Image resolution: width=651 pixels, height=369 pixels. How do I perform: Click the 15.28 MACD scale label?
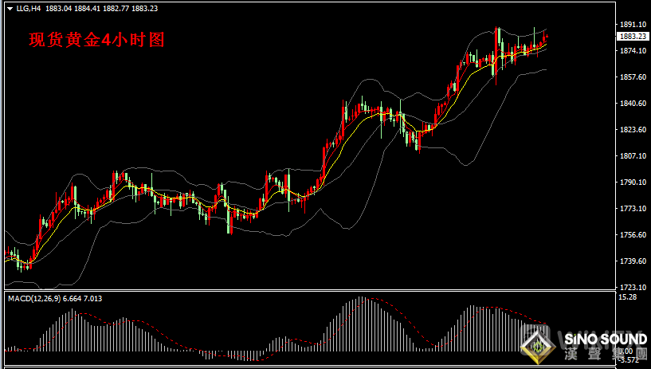[x=628, y=298]
